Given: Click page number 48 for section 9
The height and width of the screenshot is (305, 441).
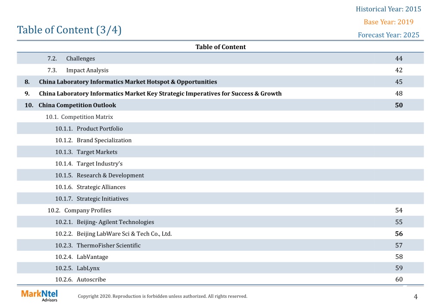Looking at the screenshot, I should pos(399,93).
